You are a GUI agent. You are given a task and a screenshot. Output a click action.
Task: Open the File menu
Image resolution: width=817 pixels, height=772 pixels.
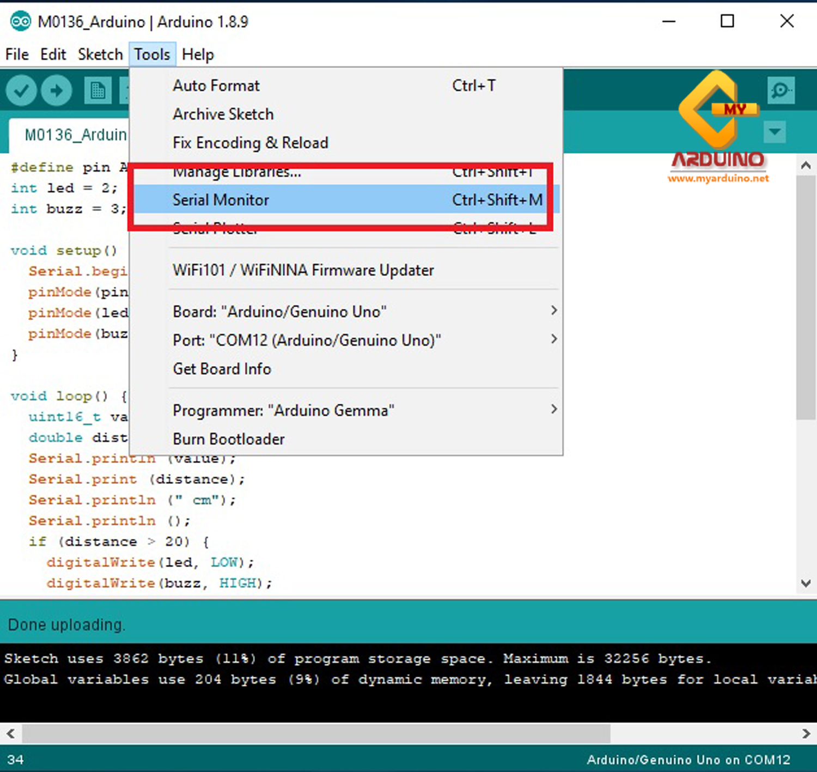click(x=17, y=54)
